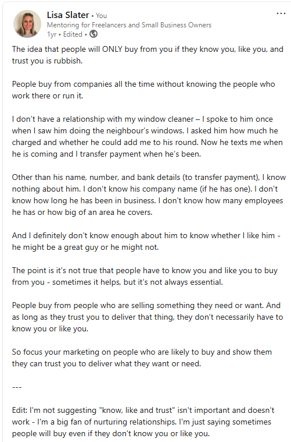This screenshot has width=291, height=442.
Task: Click the paragraph starting Other than his name
Action: 149,195
